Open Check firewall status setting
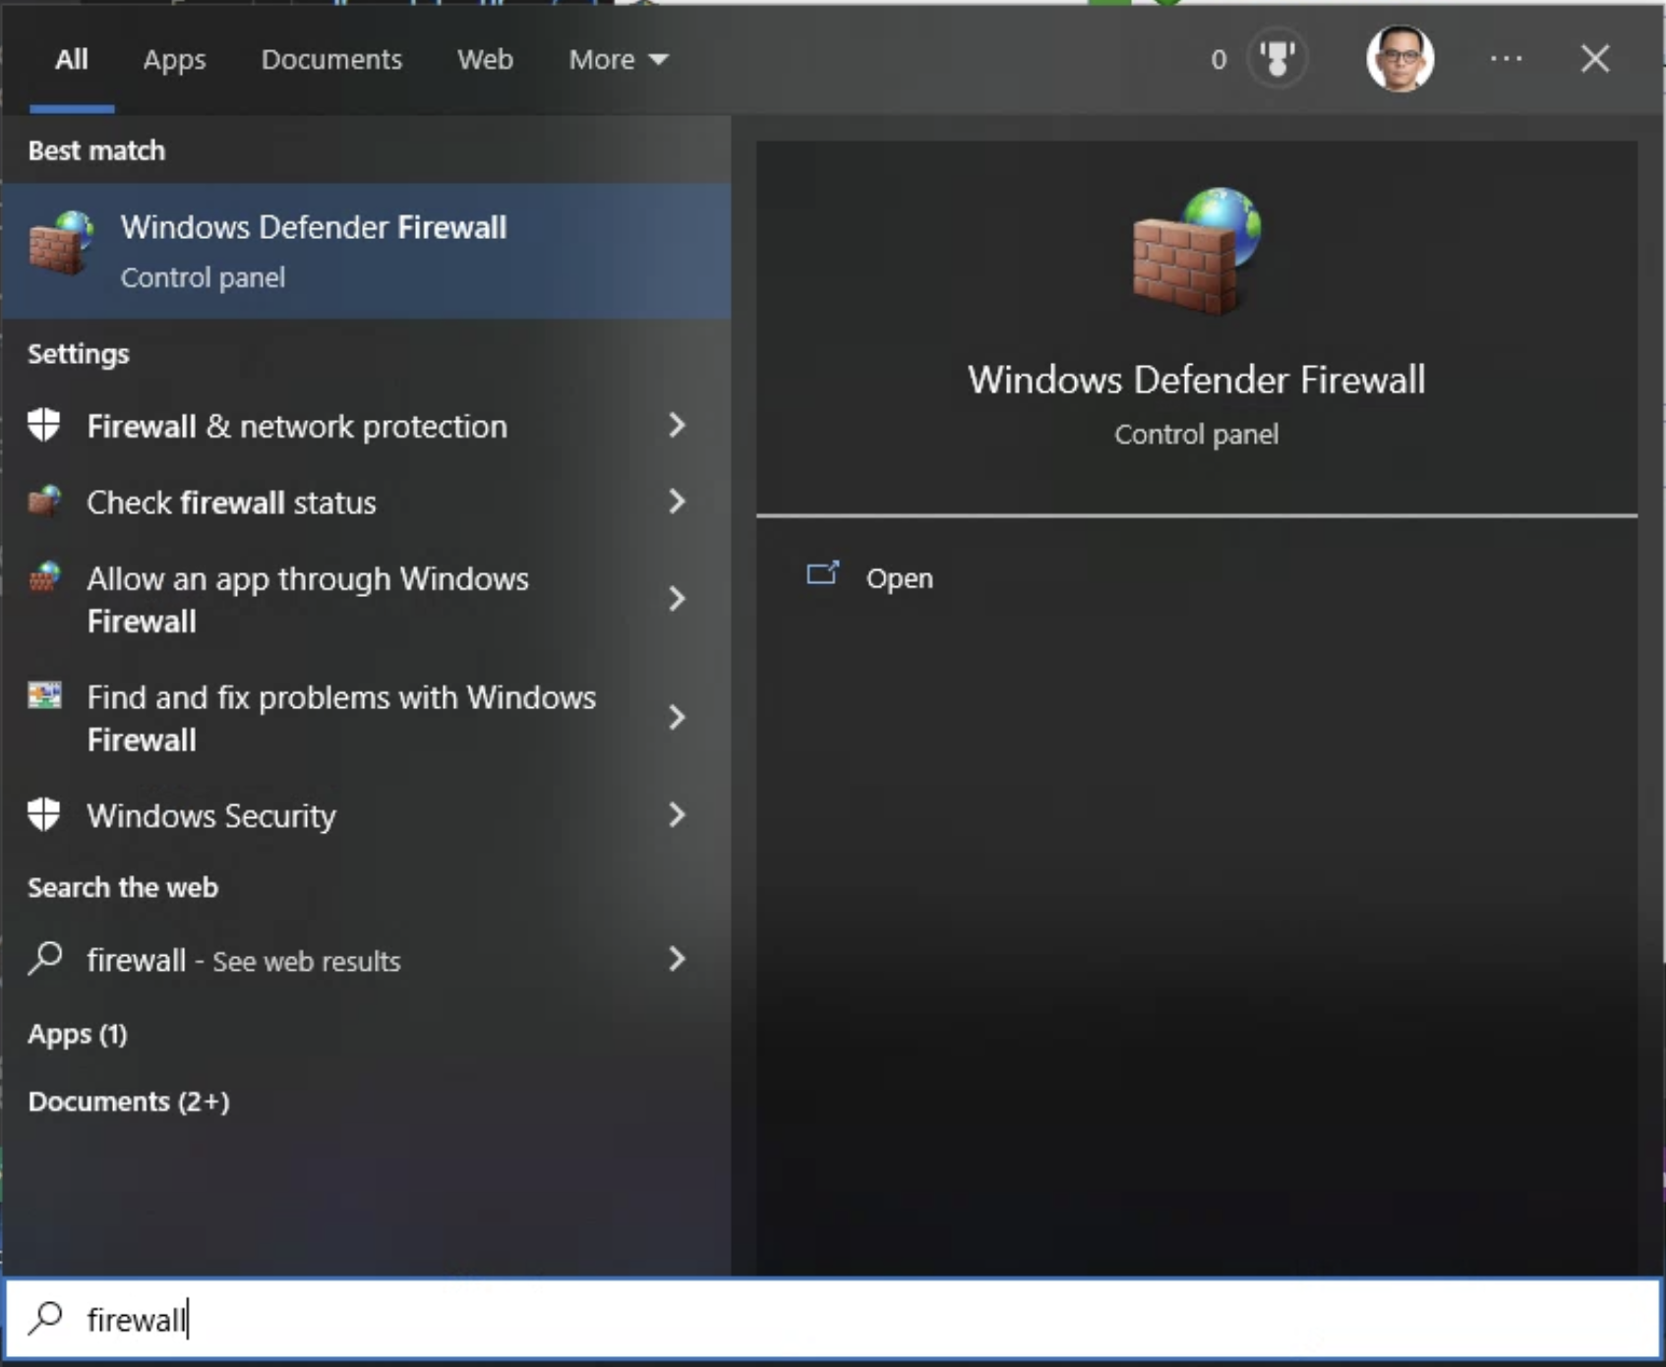1666x1367 pixels. click(x=366, y=502)
